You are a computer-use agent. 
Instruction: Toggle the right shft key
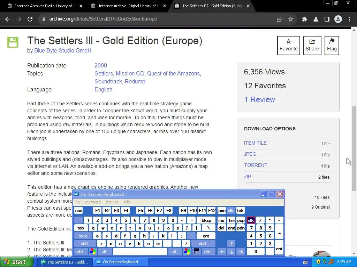pyautogui.click(x=203, y=244)
